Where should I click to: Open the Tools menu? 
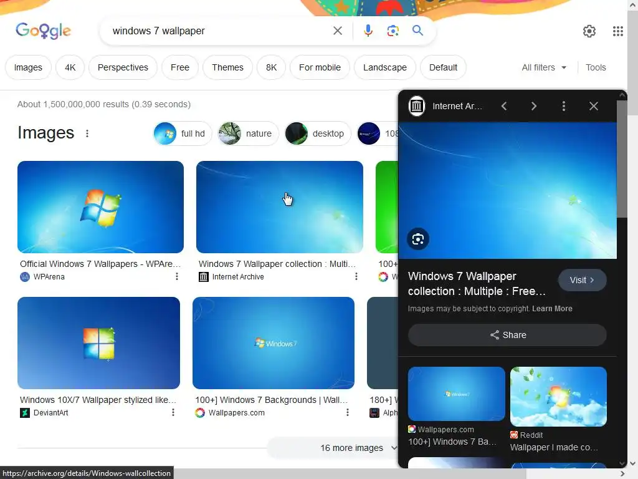(x=596, y=67)
